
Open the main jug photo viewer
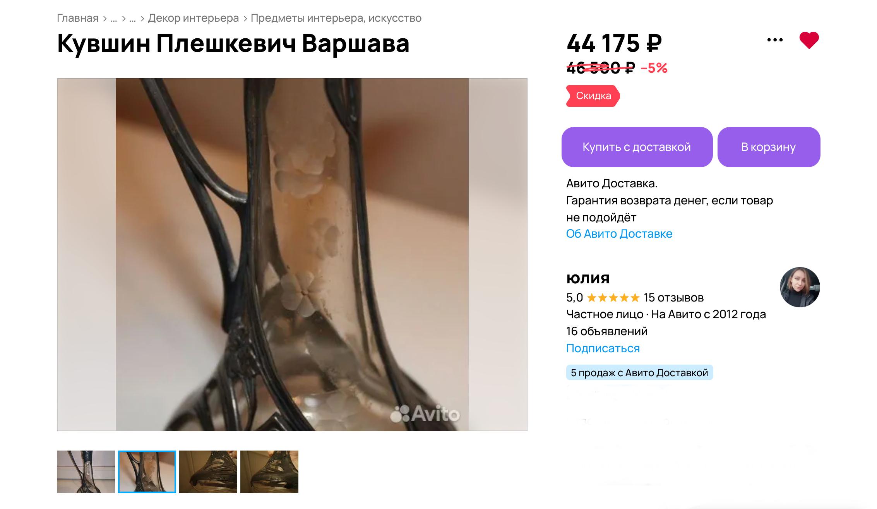tap(292, 255)
